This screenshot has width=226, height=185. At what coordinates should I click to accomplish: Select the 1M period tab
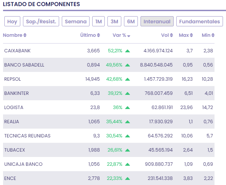tap(98, 21)
